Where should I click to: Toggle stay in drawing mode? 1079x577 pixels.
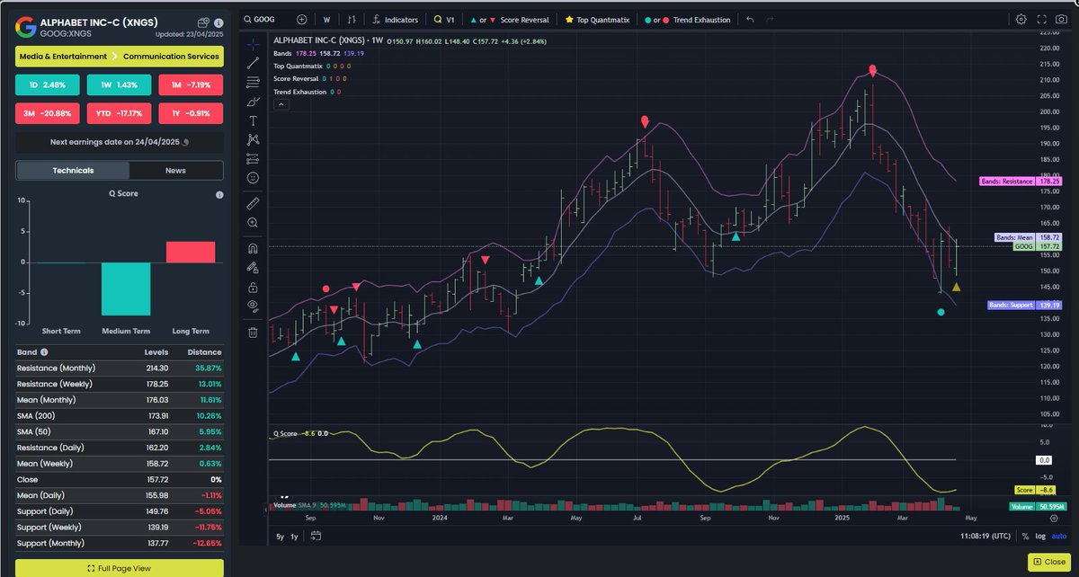(253, 267)
